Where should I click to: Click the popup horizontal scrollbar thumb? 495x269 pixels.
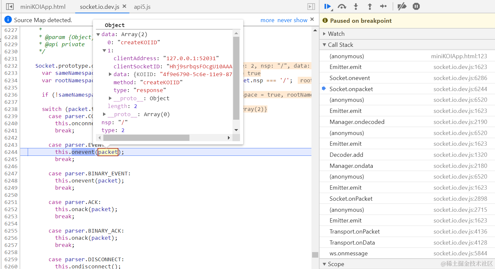[x=146, y=138]
